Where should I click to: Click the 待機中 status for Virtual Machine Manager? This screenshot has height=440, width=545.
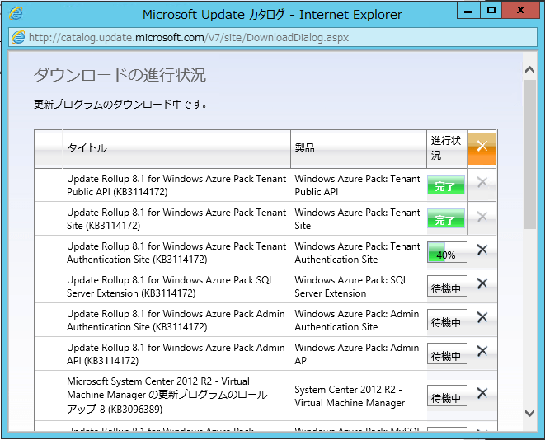(447, 396)
